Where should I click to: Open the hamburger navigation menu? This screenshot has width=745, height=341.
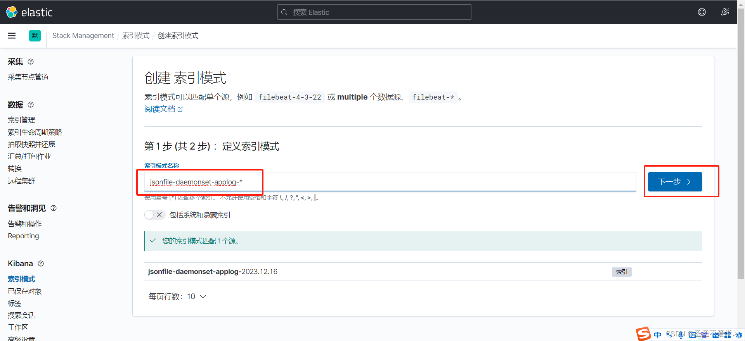(12, 36)
